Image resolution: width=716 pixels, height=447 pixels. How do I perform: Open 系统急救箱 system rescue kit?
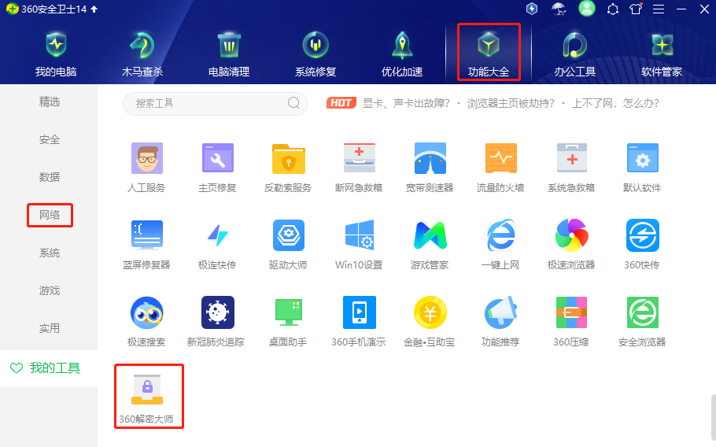pos(571,168)
